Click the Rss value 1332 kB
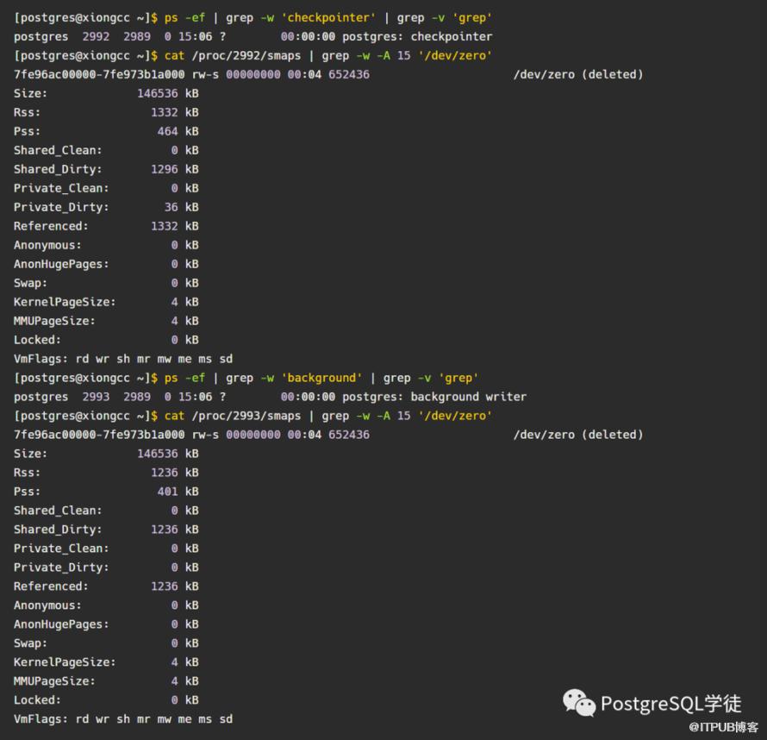 (174, 112)
